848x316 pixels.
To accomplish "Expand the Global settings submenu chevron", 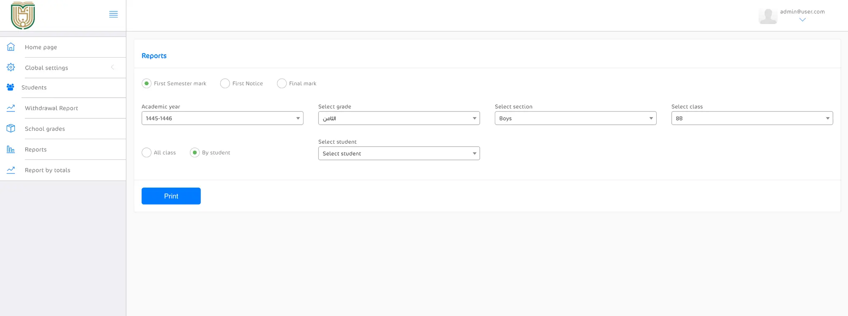I will click(112, 67).
